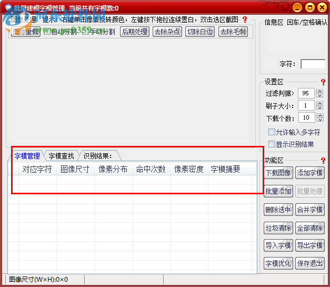Click the 字符 input field
This screenshot has width=330, height=287.
click(x=313, y=64)
